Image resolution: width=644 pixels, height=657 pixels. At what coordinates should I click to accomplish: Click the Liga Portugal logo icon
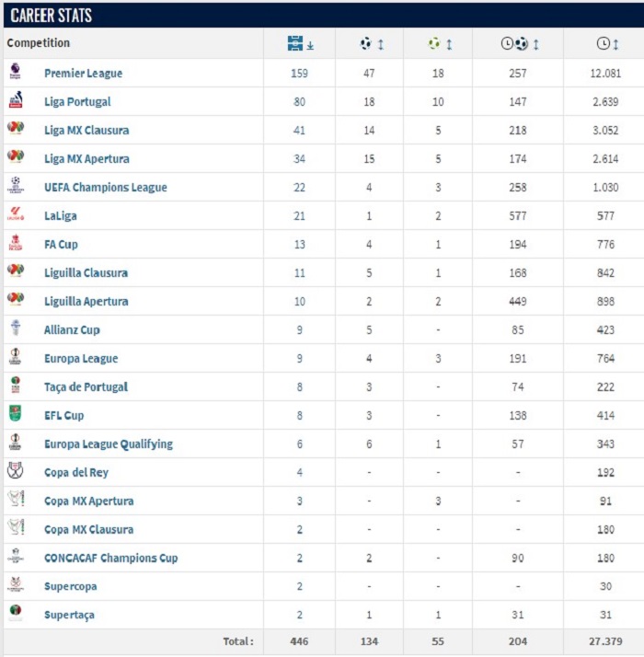16,99
